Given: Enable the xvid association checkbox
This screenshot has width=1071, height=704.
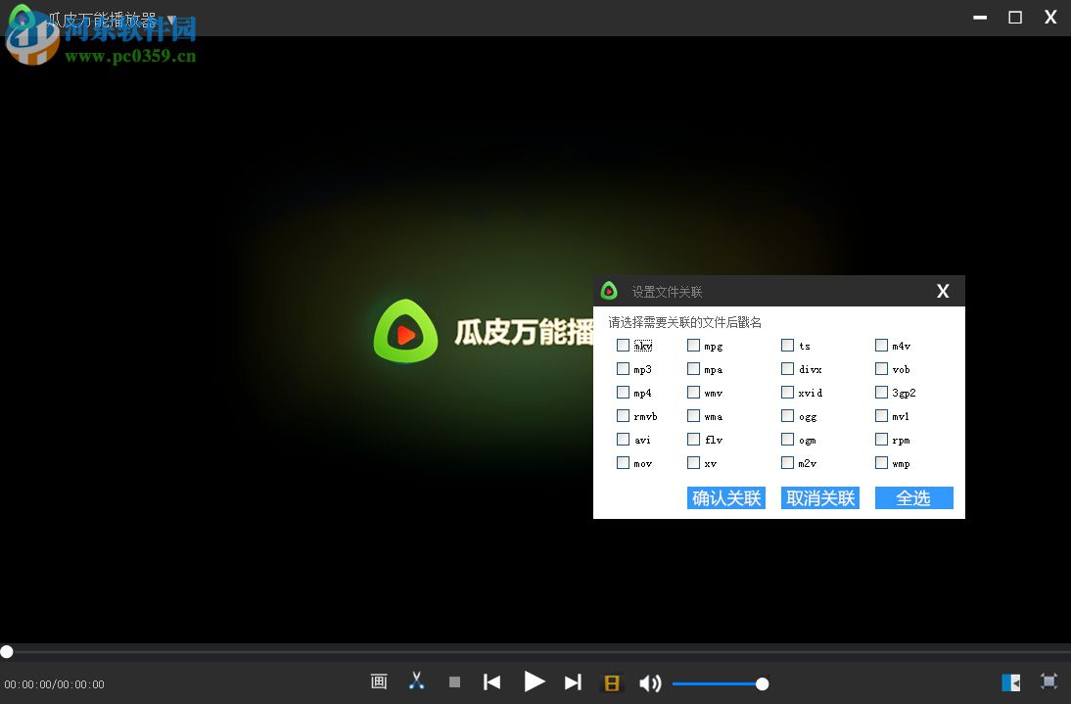Looking at the screenshot, I should [x=787, y=393].
